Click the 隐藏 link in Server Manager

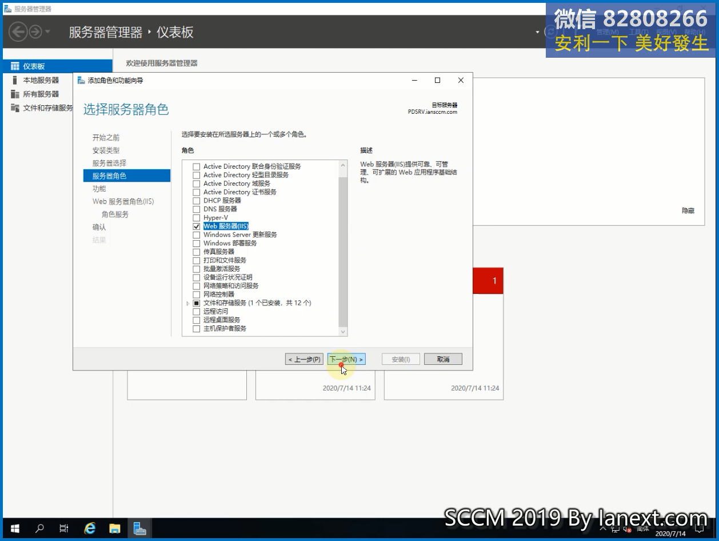click(688, 210)
